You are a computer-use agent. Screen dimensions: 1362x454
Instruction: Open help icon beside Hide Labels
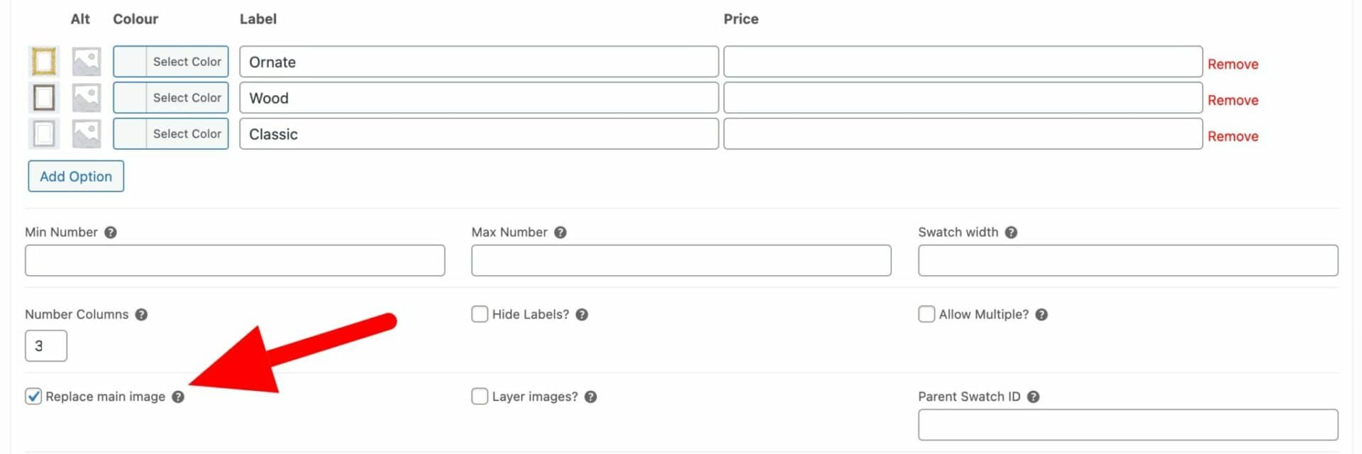[x=582, y=314]
